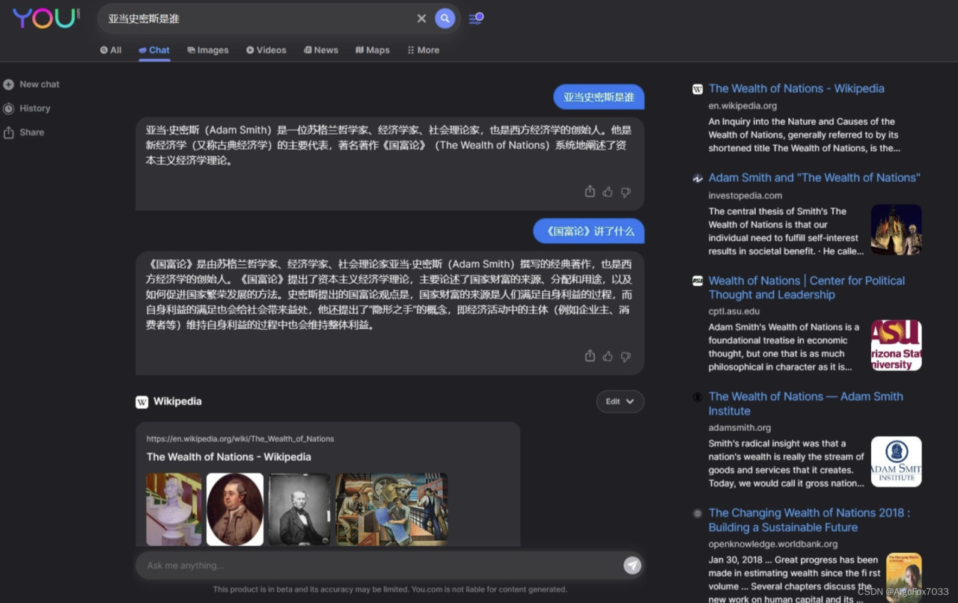The height and width of the screenshot is (603, 958).
Task: Open The Changing Wealth of Nations 2018 result
Action: (x=810, y=520)
